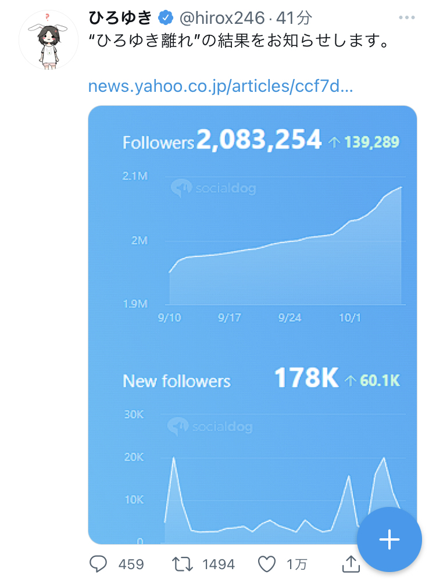Click the reply count 459
This screenshot has height=579, width=436.
click(x=131, y=564)
